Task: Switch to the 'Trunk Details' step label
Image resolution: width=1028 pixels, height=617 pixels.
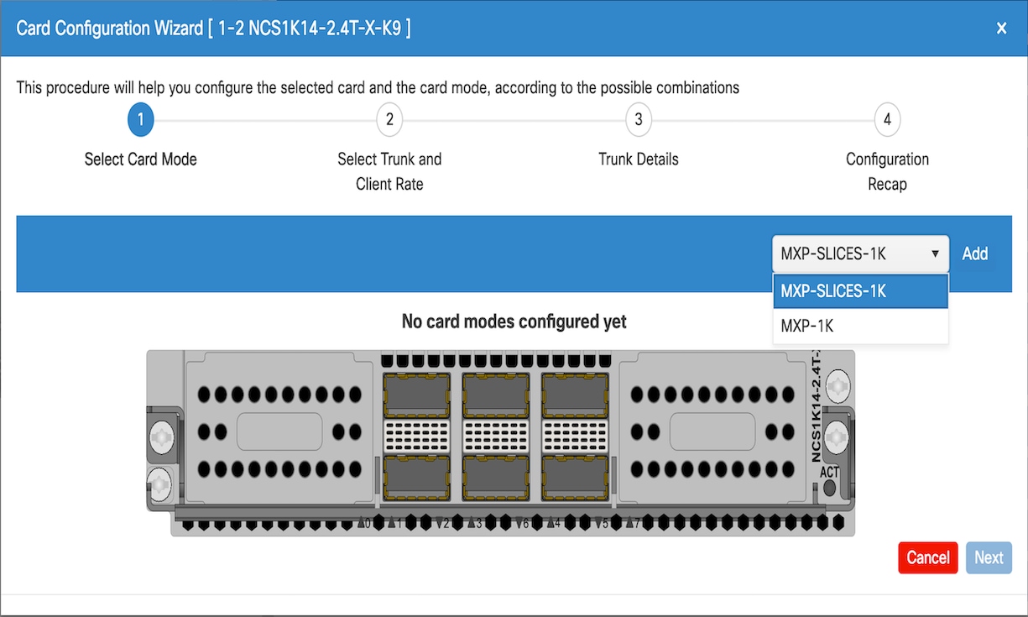Action: [x=639, y=159]
